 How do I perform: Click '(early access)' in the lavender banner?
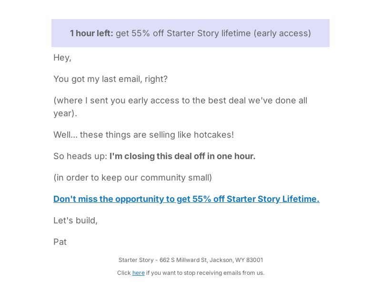pyautogui.click(x=282, y=33)
